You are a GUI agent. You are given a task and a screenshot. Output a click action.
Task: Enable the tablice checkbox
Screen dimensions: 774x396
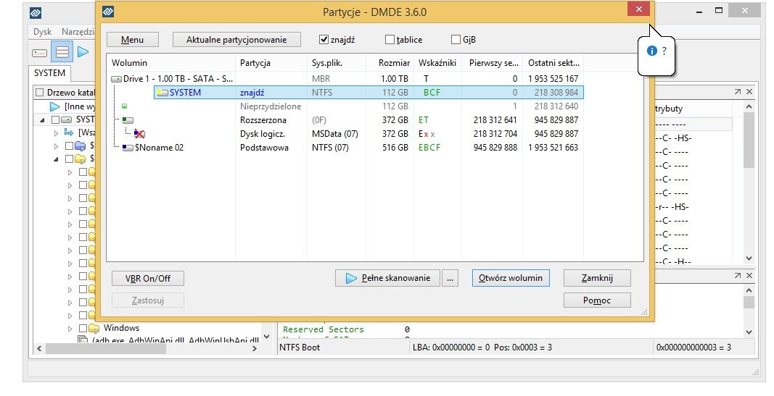click(390, 39)
